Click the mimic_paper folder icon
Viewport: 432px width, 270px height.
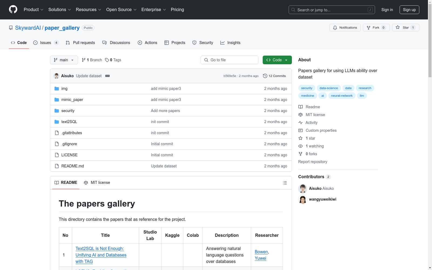click(x=57, y=100)
